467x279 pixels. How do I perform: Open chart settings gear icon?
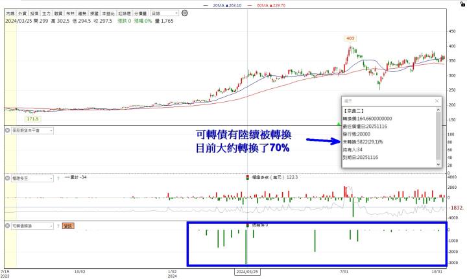(x=185, y=13)
